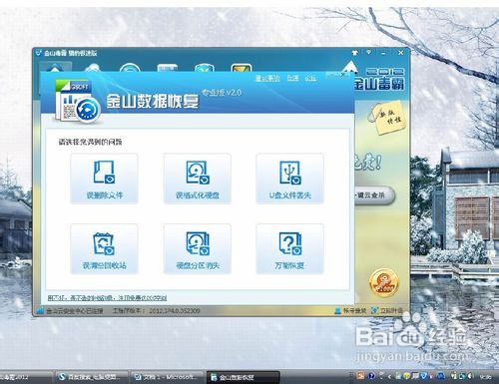This screenshot has height=384, width=499.
Task: Click the second link in data recovery header
Action: (x=292, y=78)
